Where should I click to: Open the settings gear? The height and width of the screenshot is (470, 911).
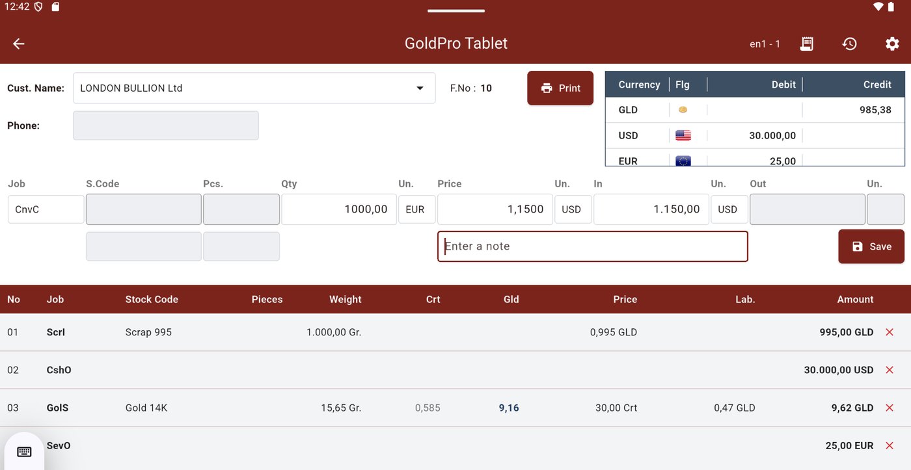click(892, 44)
